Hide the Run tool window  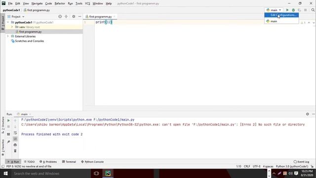[x=314, y=114]
